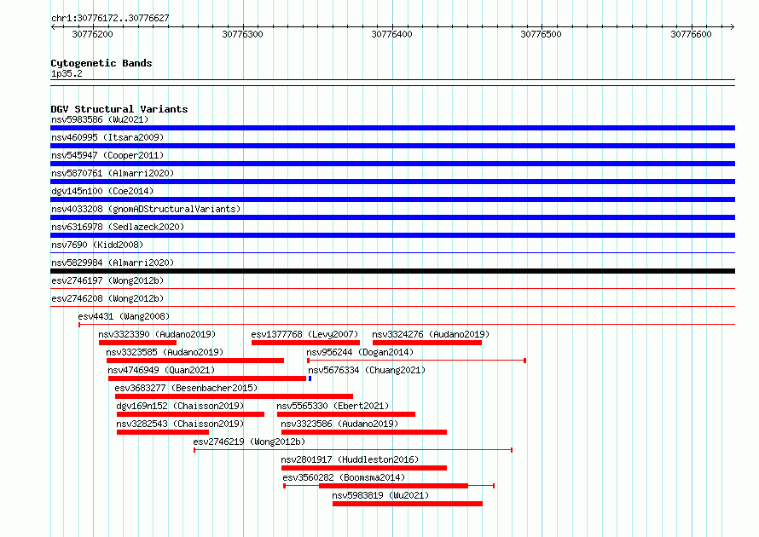Open nsv956244 (Dogan2014) entry
Screen dimensions: 759x537
pyautogui.click(x=360, y=352)
